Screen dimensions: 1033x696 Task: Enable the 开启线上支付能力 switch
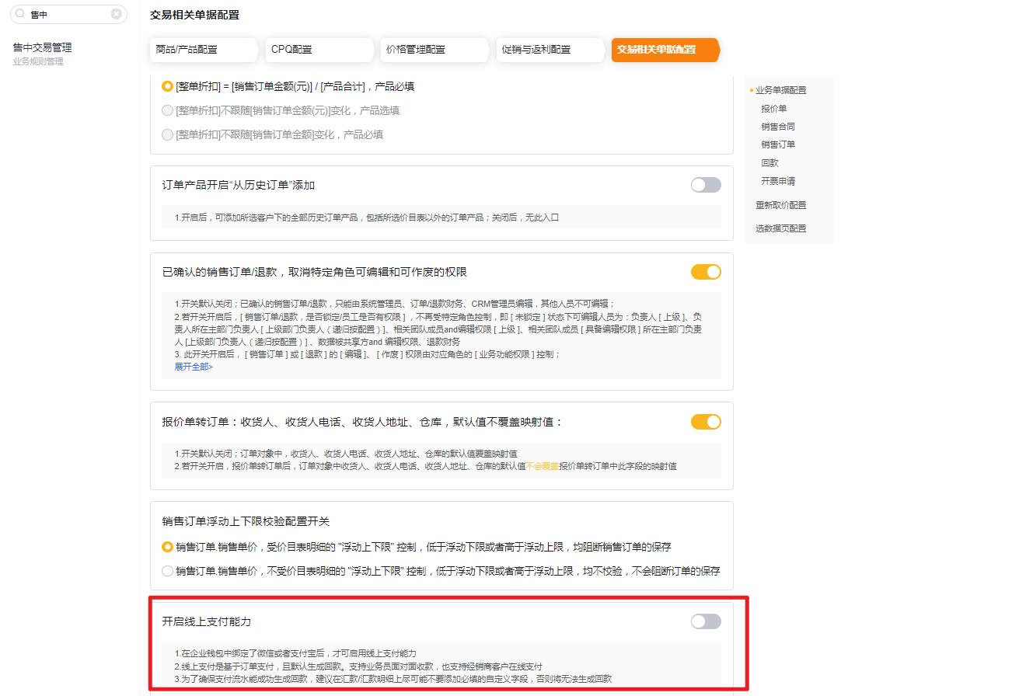[x=706, y=621]
